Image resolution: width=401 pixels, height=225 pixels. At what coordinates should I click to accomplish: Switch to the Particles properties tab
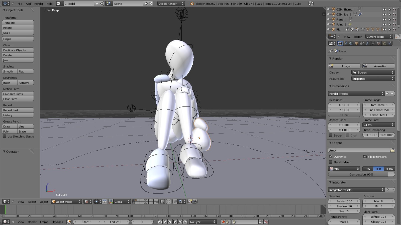(384, 43)
